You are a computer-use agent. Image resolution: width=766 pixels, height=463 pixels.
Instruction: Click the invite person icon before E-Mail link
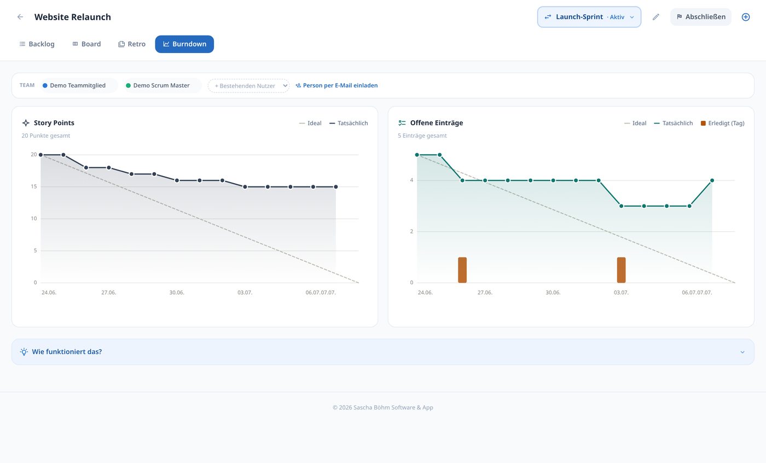298,86
